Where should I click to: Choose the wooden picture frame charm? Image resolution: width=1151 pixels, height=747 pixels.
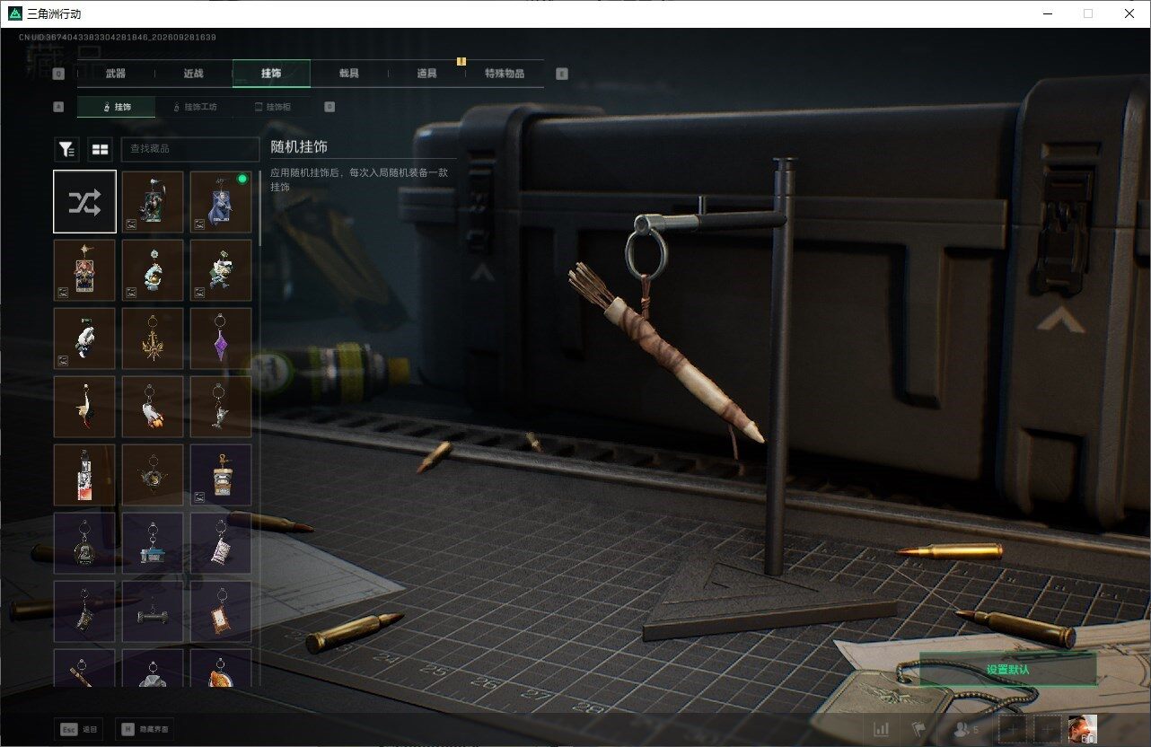(x=221, y=611)
